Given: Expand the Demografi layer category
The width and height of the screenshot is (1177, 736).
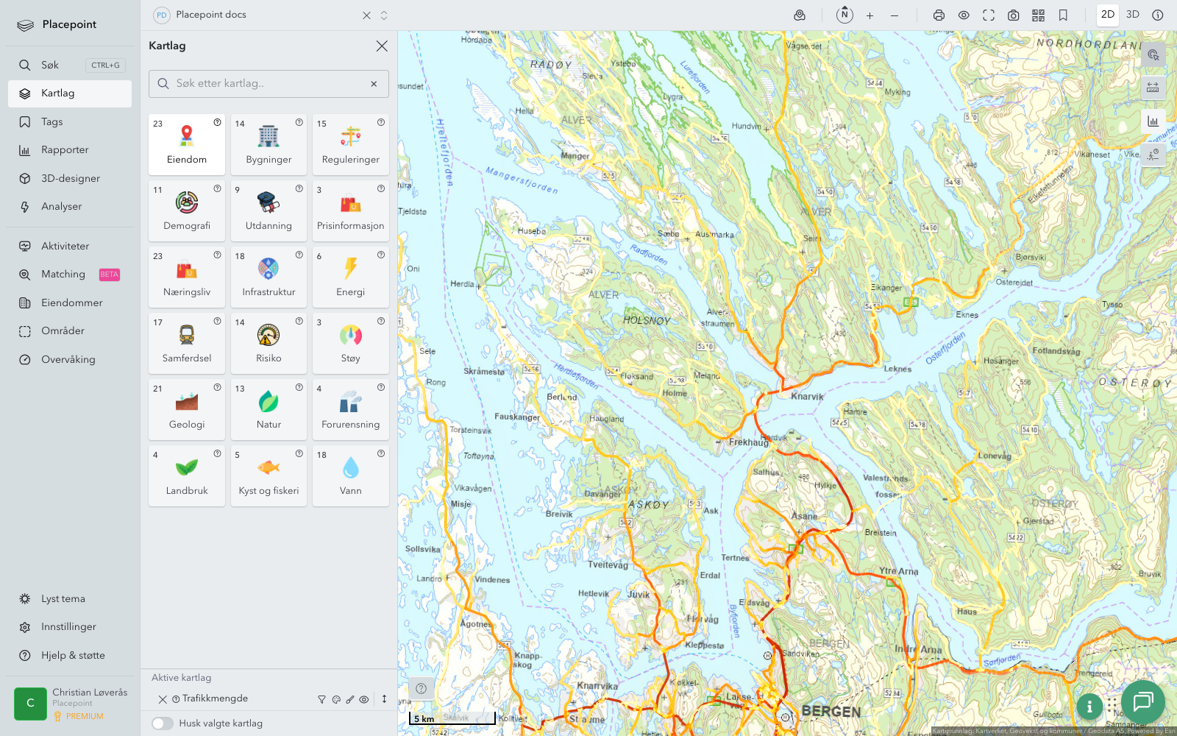Looking at the screenshot, I should [187, 210].
